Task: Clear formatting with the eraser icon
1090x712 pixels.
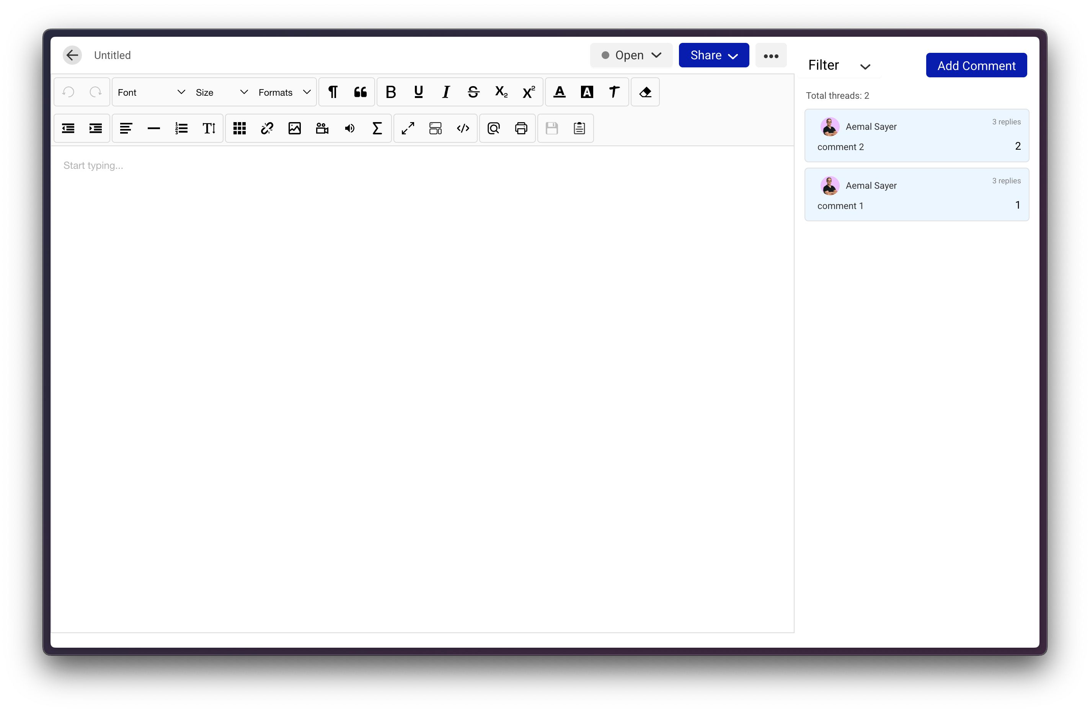Action: (645, 93)
